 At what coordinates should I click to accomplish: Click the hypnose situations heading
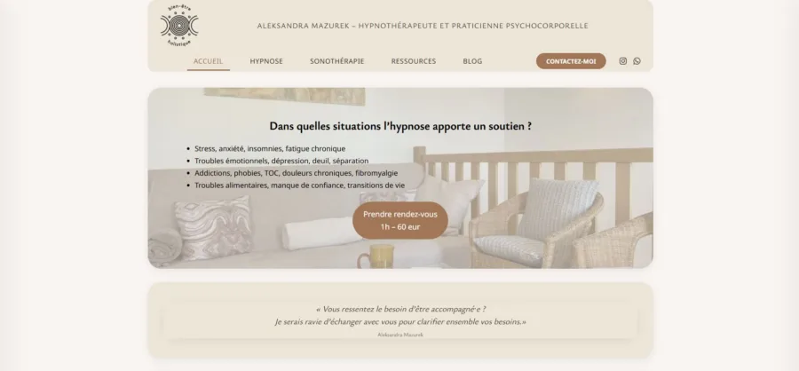[400, 126]
